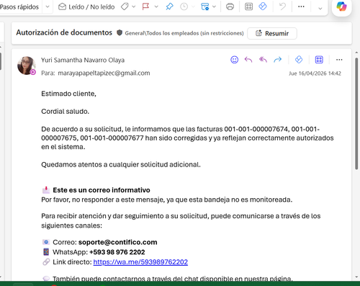This screenshot has width=360, height=286.
Task: Open Yuri Samantha Navarro profile photo
Action: (27, 66)
